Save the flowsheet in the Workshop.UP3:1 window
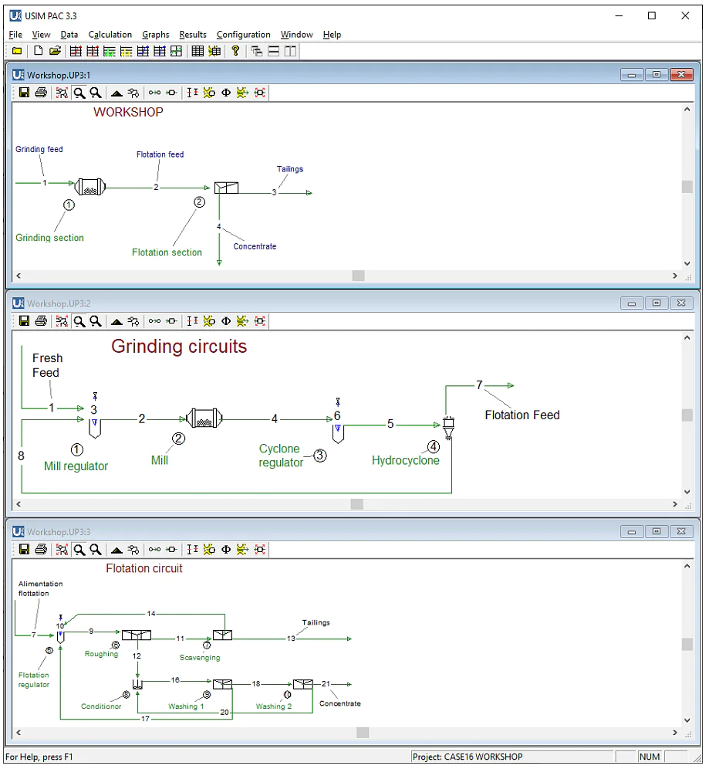Viewport: 709px width, 769px height. tap(24, 93)
